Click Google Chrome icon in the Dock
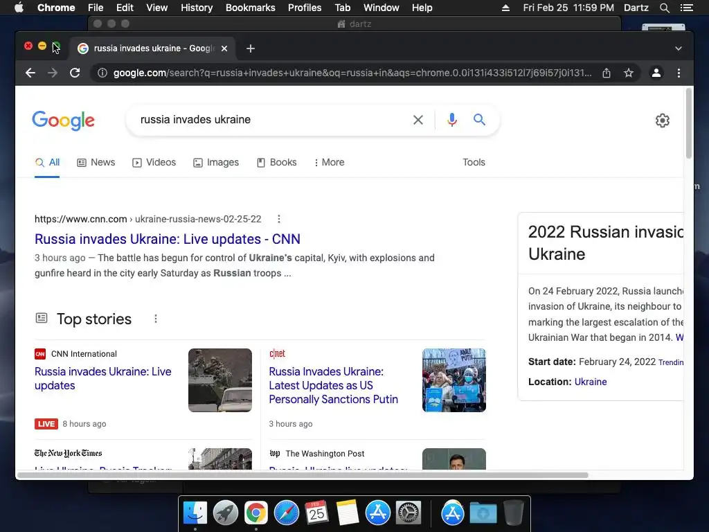 (256, 513)
